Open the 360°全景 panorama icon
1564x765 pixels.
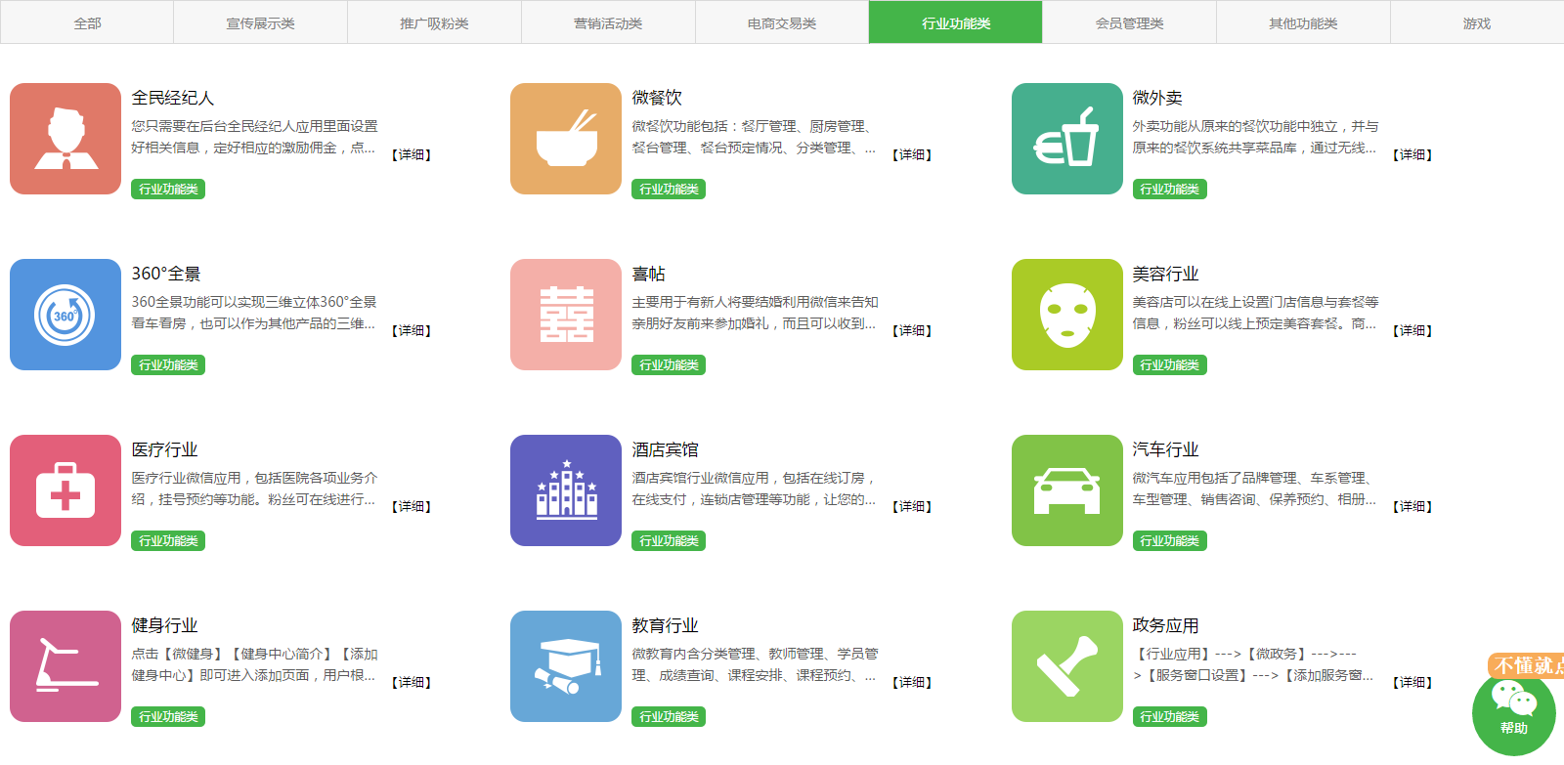click(65, 315)
